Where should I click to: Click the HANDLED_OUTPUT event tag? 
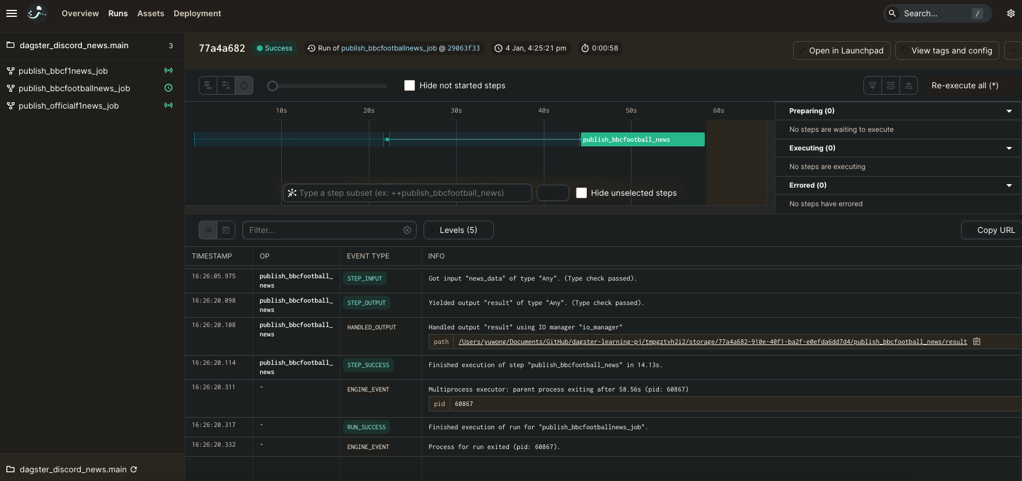click(x=372, y=327)
